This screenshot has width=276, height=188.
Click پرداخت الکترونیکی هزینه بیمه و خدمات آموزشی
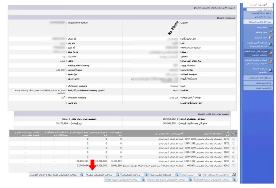57,175
